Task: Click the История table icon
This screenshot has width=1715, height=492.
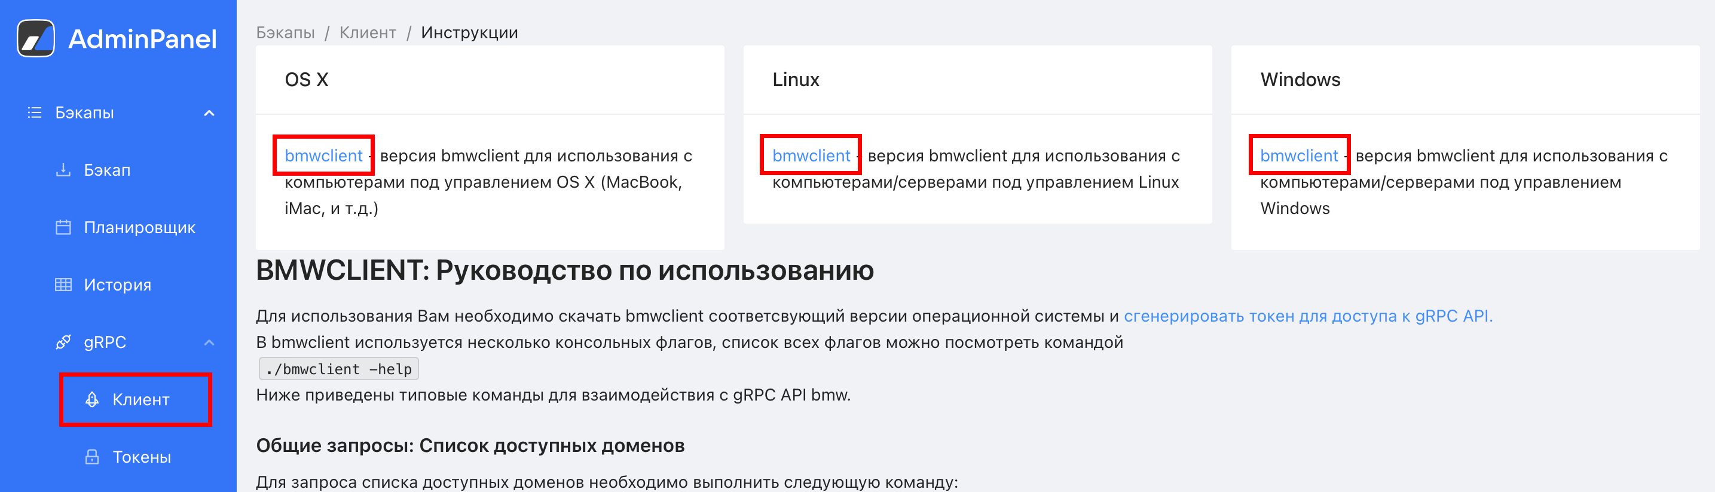Action: pyautogui.click(x=63, y=285)
